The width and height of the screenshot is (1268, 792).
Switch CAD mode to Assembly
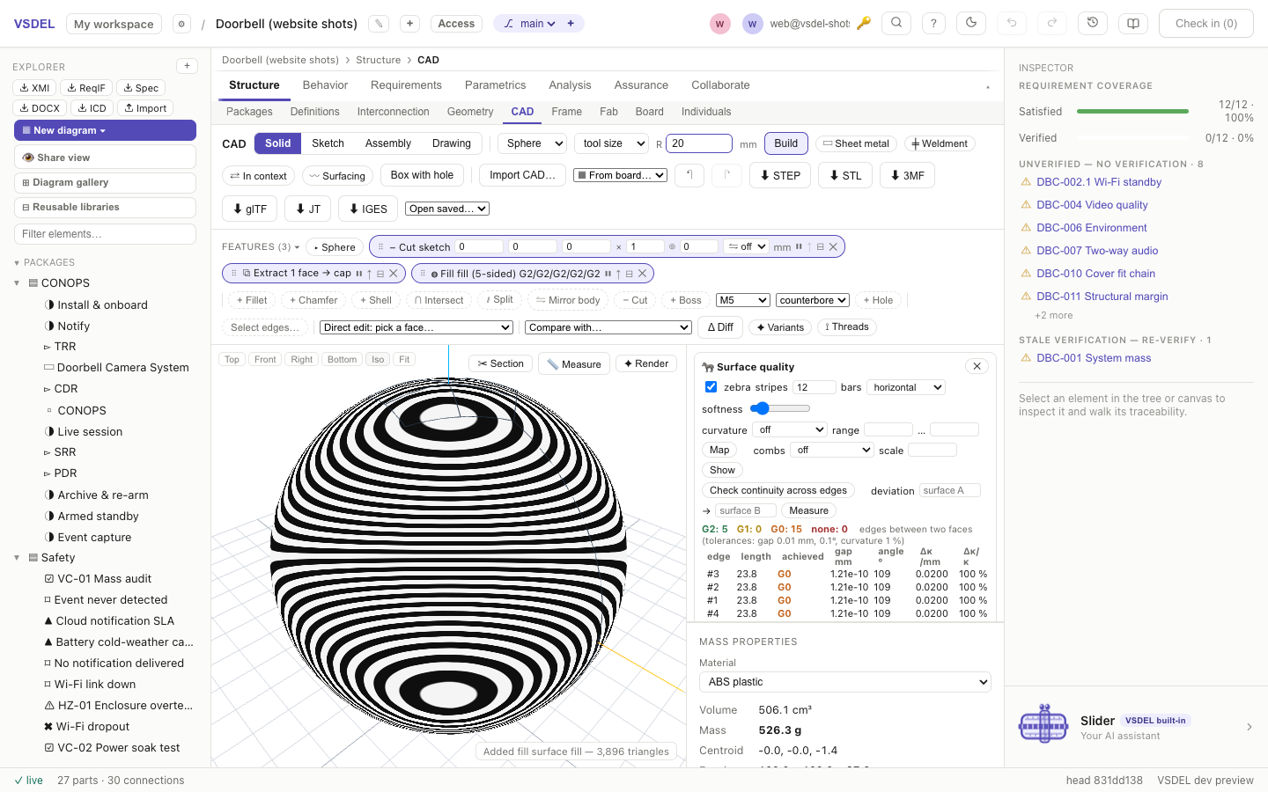pos(388,143)
